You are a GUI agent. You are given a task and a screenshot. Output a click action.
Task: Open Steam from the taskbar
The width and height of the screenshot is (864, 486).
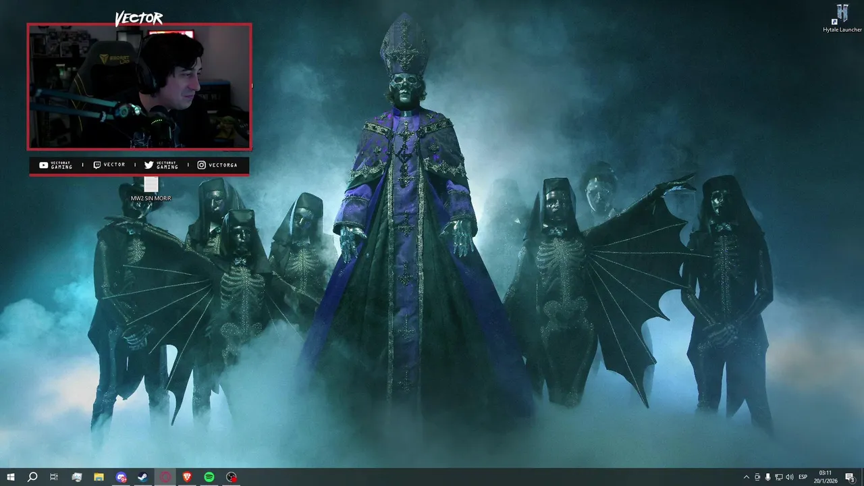point(143,477)
